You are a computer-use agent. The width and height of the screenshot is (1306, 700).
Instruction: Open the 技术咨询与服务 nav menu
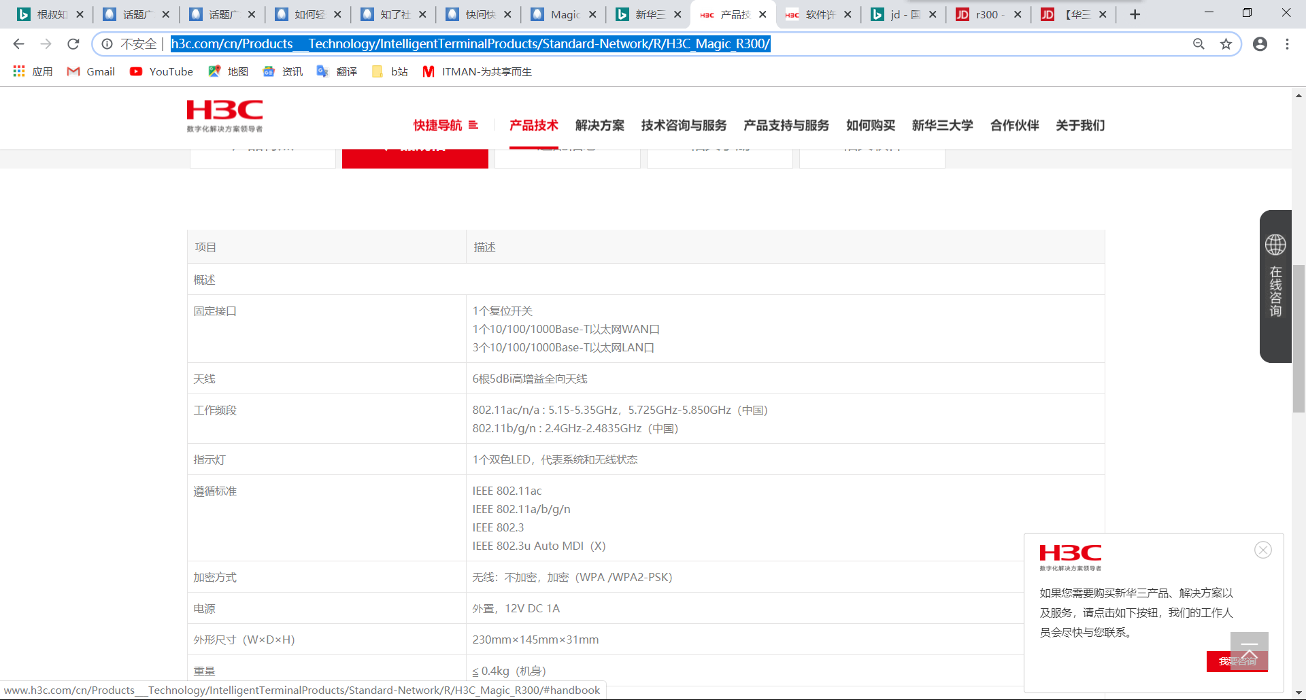coord(684,125)
